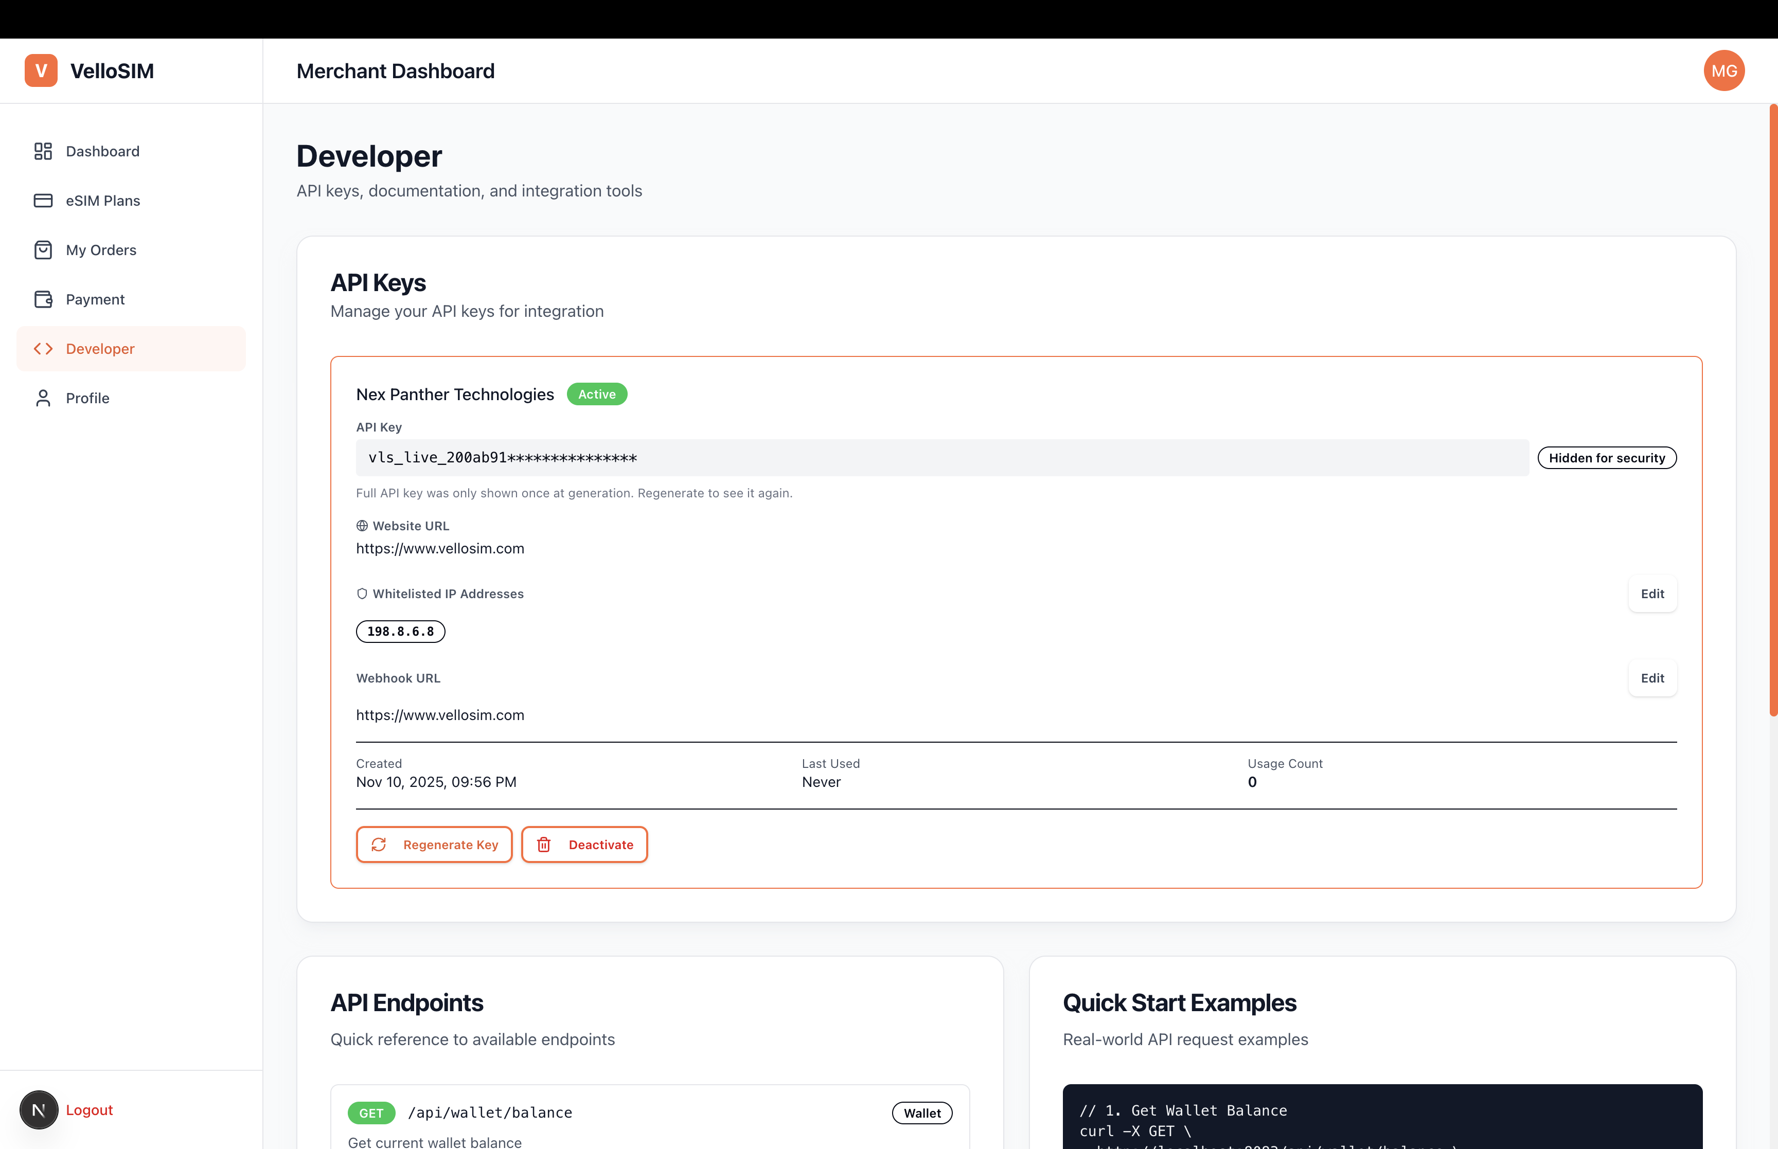The height and width of the screenshot is (1149, 1778).
Task: Edit the Webhook URL
Action: click(1652, 678)
